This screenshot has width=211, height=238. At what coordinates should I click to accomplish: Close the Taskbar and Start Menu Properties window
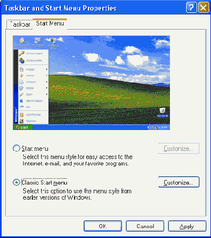tap(203, 8)
